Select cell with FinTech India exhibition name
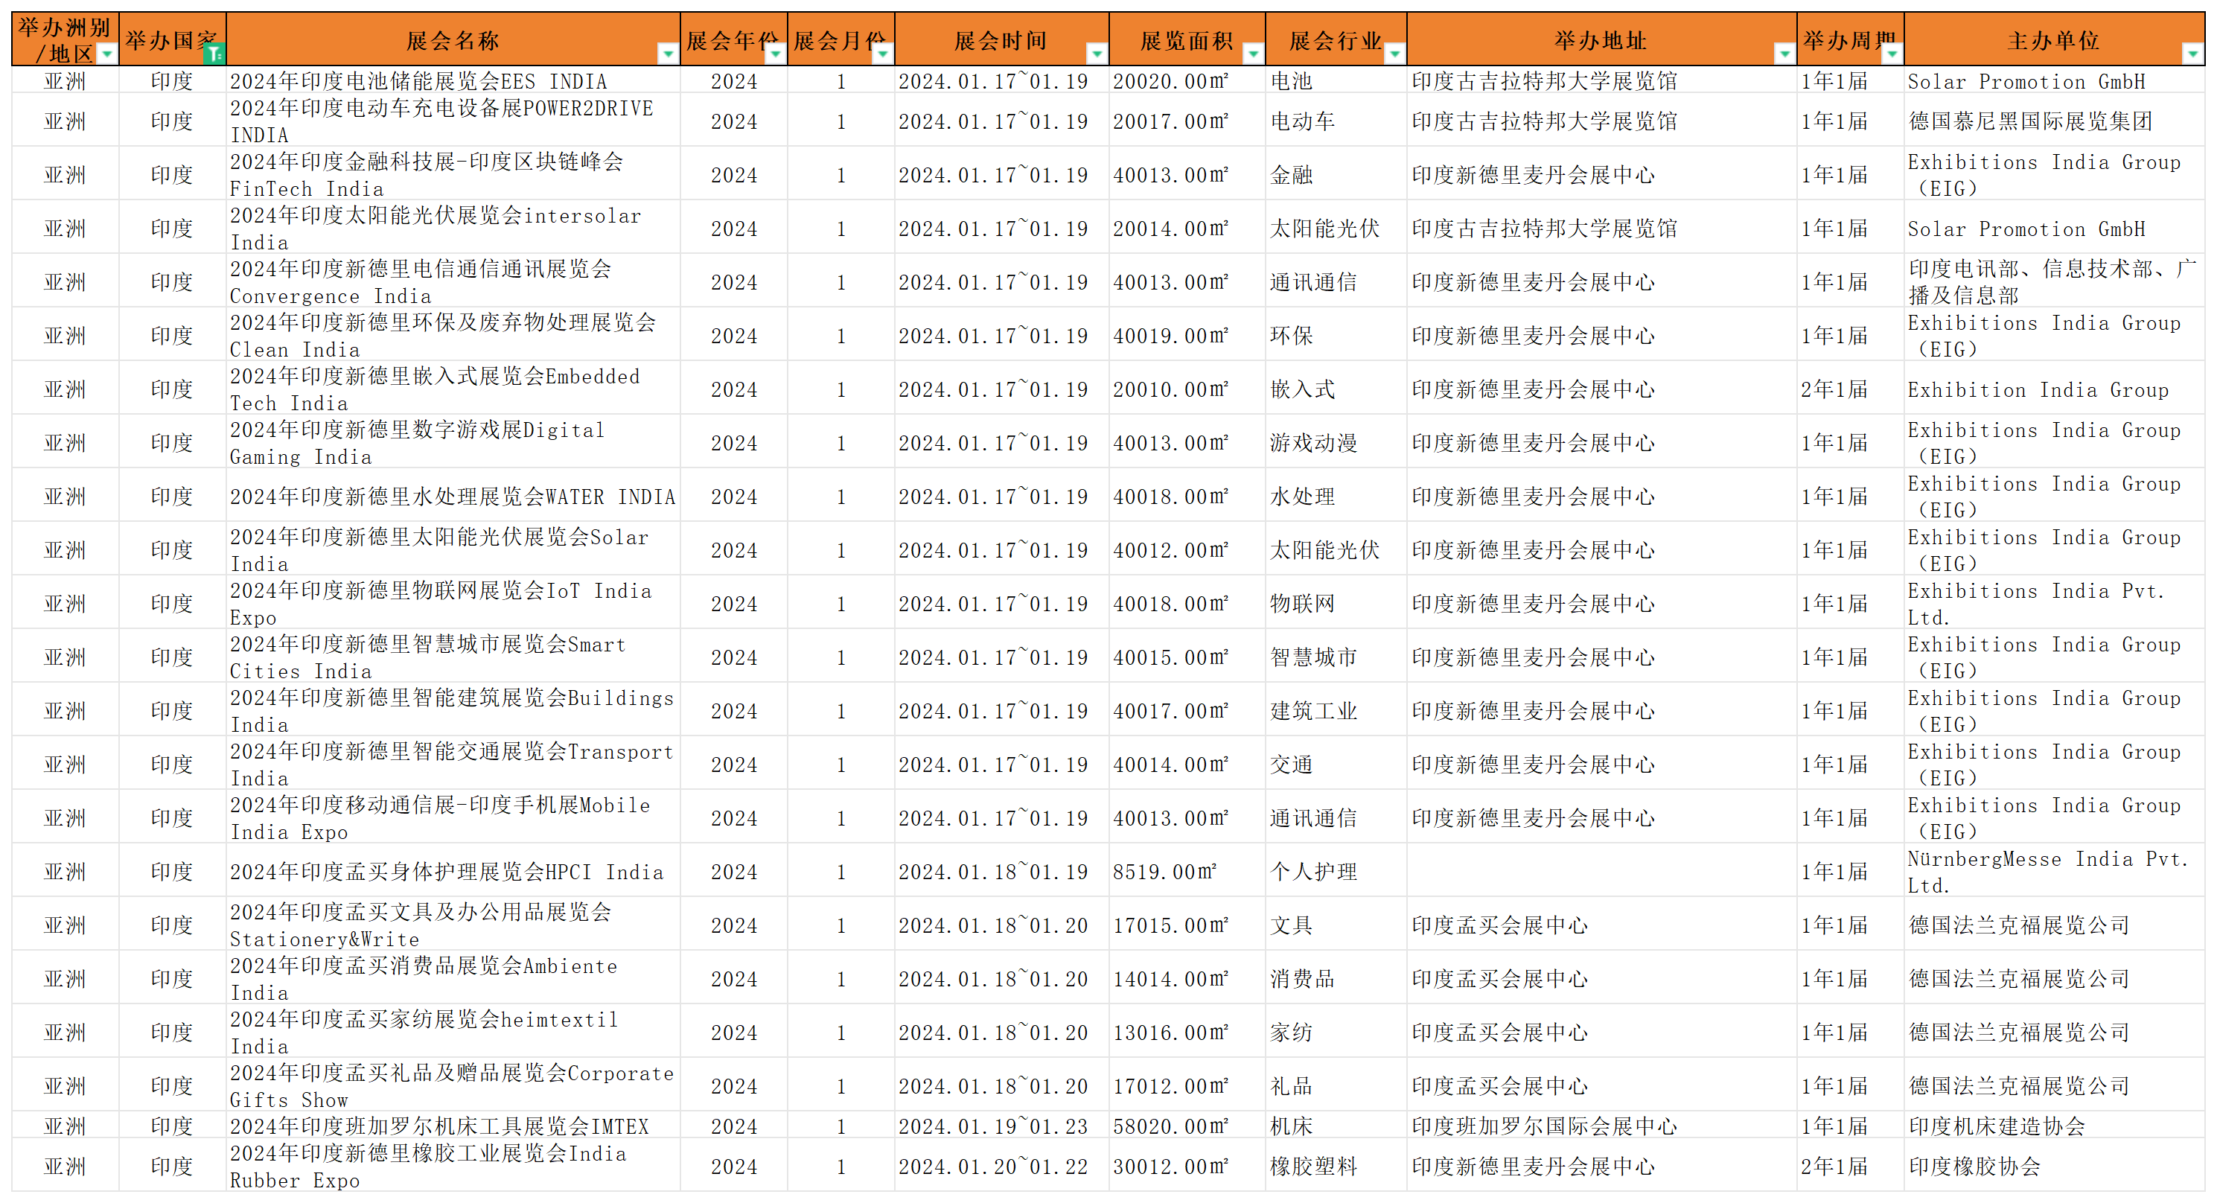Image resolution: width=2217 pixels, height=1203 pixels. 453,173
